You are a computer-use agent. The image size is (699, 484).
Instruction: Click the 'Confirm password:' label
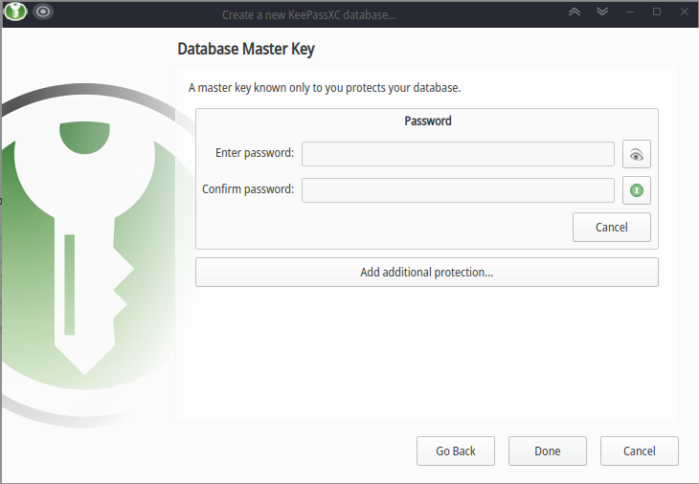(248, 189)
